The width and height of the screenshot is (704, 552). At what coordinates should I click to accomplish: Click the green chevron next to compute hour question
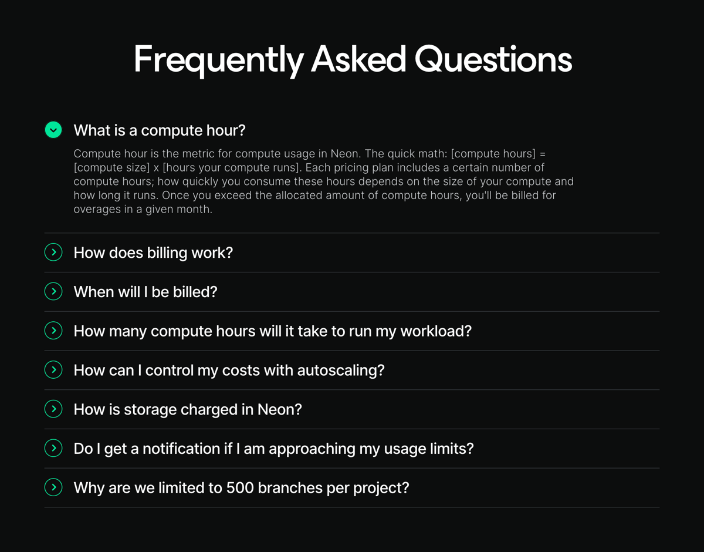click(x=53, y=130)
